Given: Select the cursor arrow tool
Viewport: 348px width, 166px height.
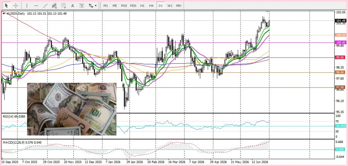Looking at the screenshot, I should pos(7,5).
